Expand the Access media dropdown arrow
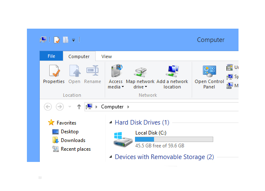Image resolution: width=265 pixels, height=191 pixels. click(x=123, y=87)
